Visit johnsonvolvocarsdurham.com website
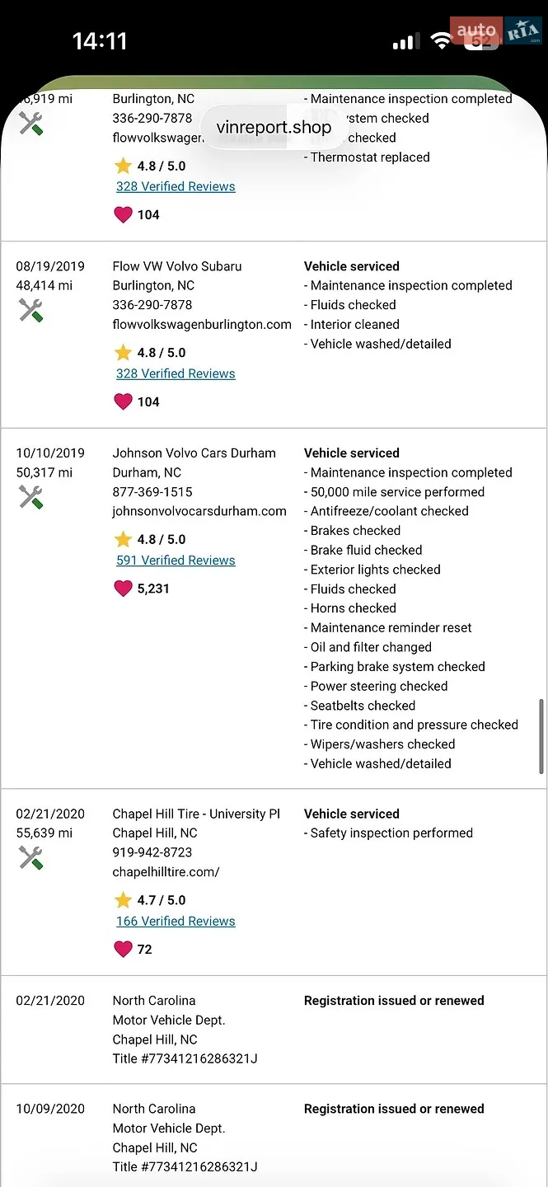 [x=199, y=511]
